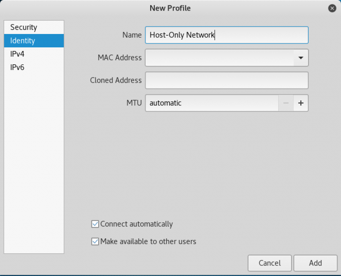The image size is (341, 276).
Task: Decrease MTU with the minus button
Action: (286, 103)
